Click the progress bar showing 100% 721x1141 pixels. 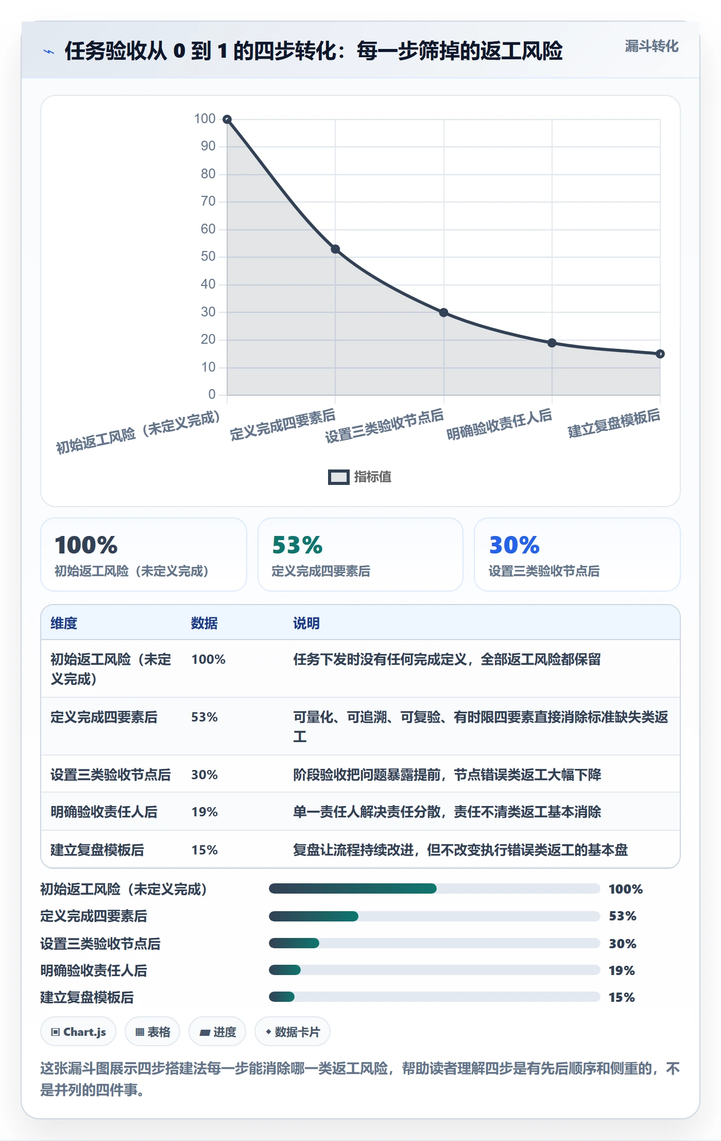pyautogui.click(x=435, y=888)
